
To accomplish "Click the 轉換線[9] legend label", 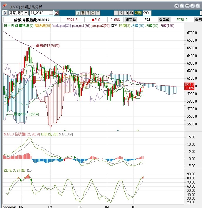I will pyautogui.click(x=26, y=26).
